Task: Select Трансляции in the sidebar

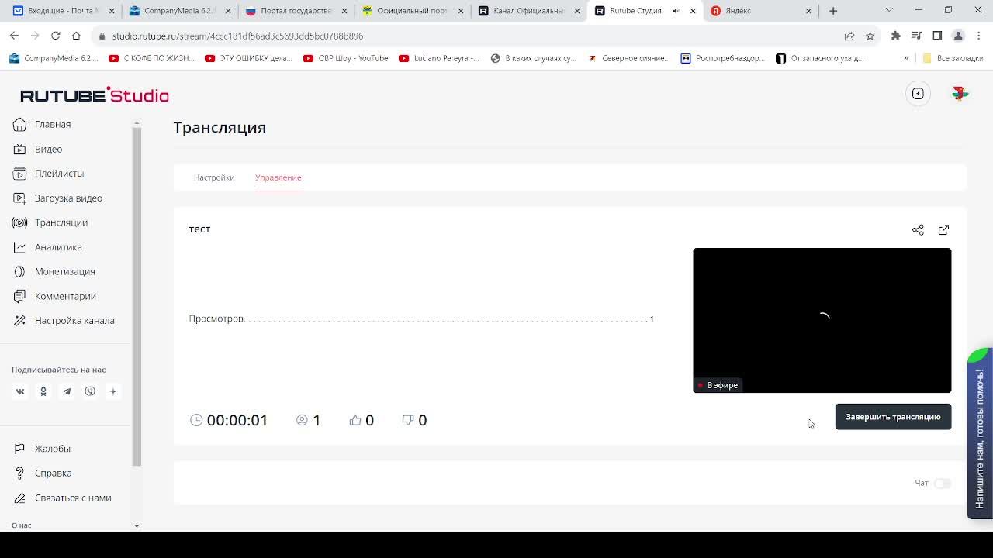Action: [61, 222]
